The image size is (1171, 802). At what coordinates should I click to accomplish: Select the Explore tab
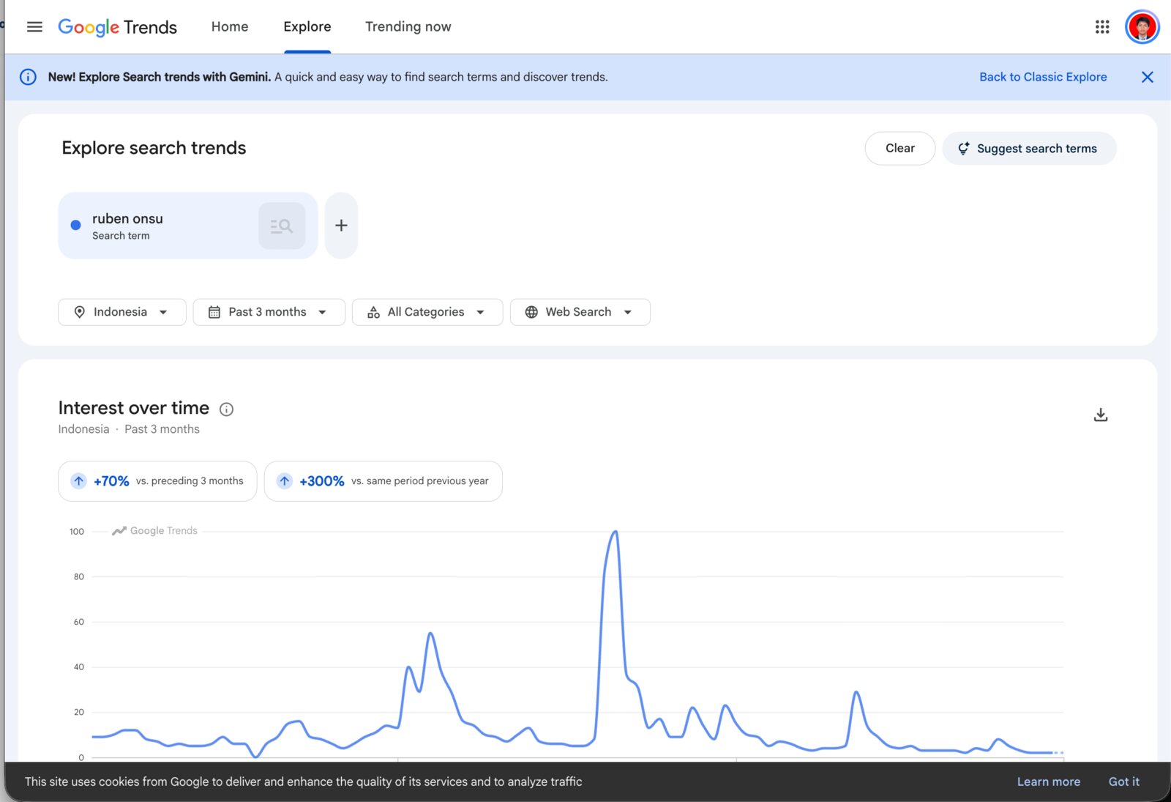coord(307,27)
